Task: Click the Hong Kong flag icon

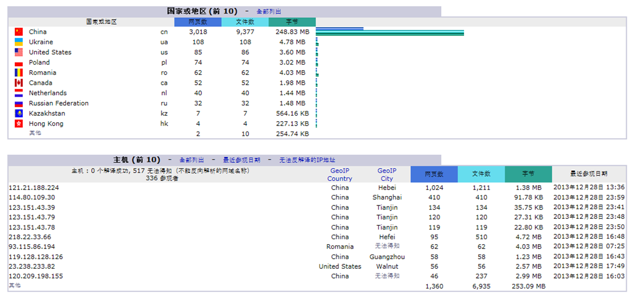Action: point(18,124)
